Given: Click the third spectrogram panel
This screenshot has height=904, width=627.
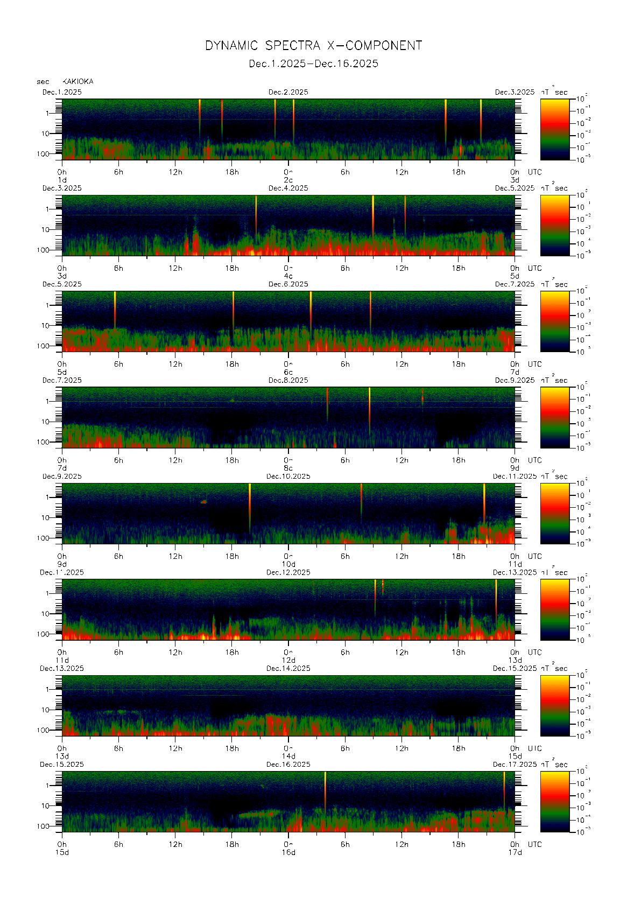Looking at the screenshot, I should pos(288,321).
